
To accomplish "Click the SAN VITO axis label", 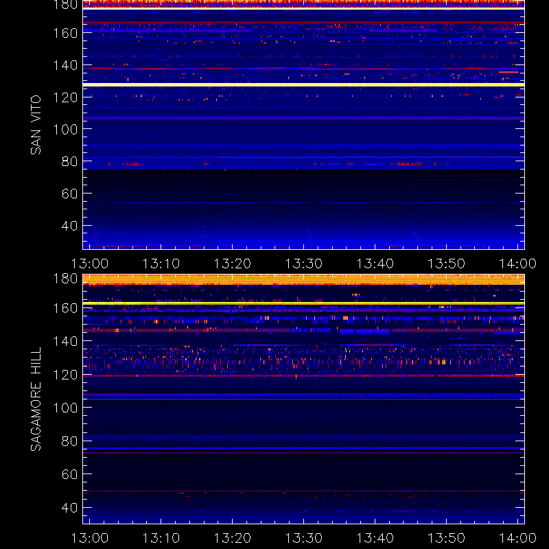I will (36, 125).
